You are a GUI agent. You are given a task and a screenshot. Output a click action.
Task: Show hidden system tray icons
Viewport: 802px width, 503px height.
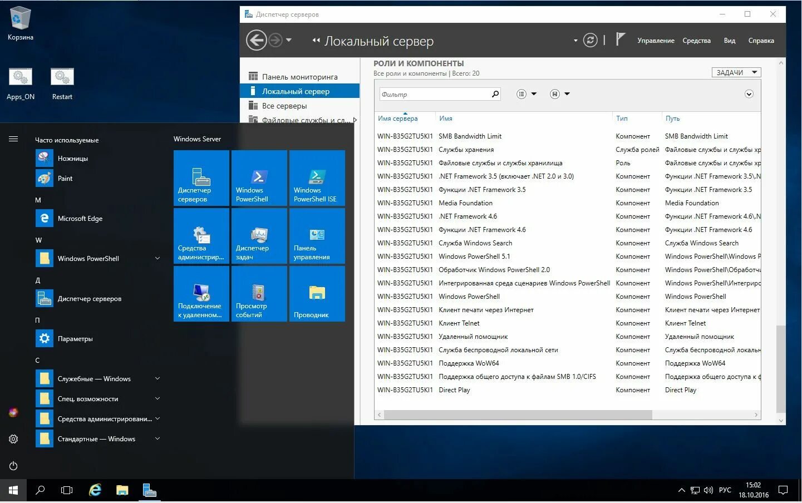681,490
